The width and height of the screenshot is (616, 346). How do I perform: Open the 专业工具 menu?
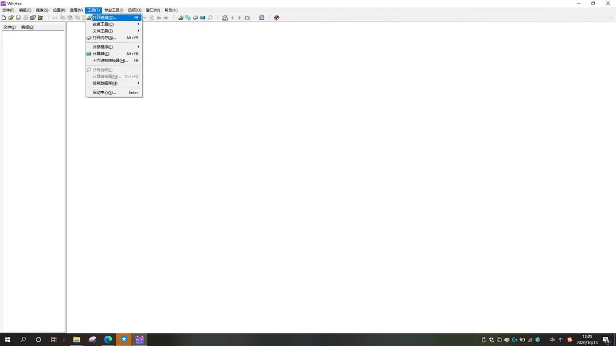114,10
